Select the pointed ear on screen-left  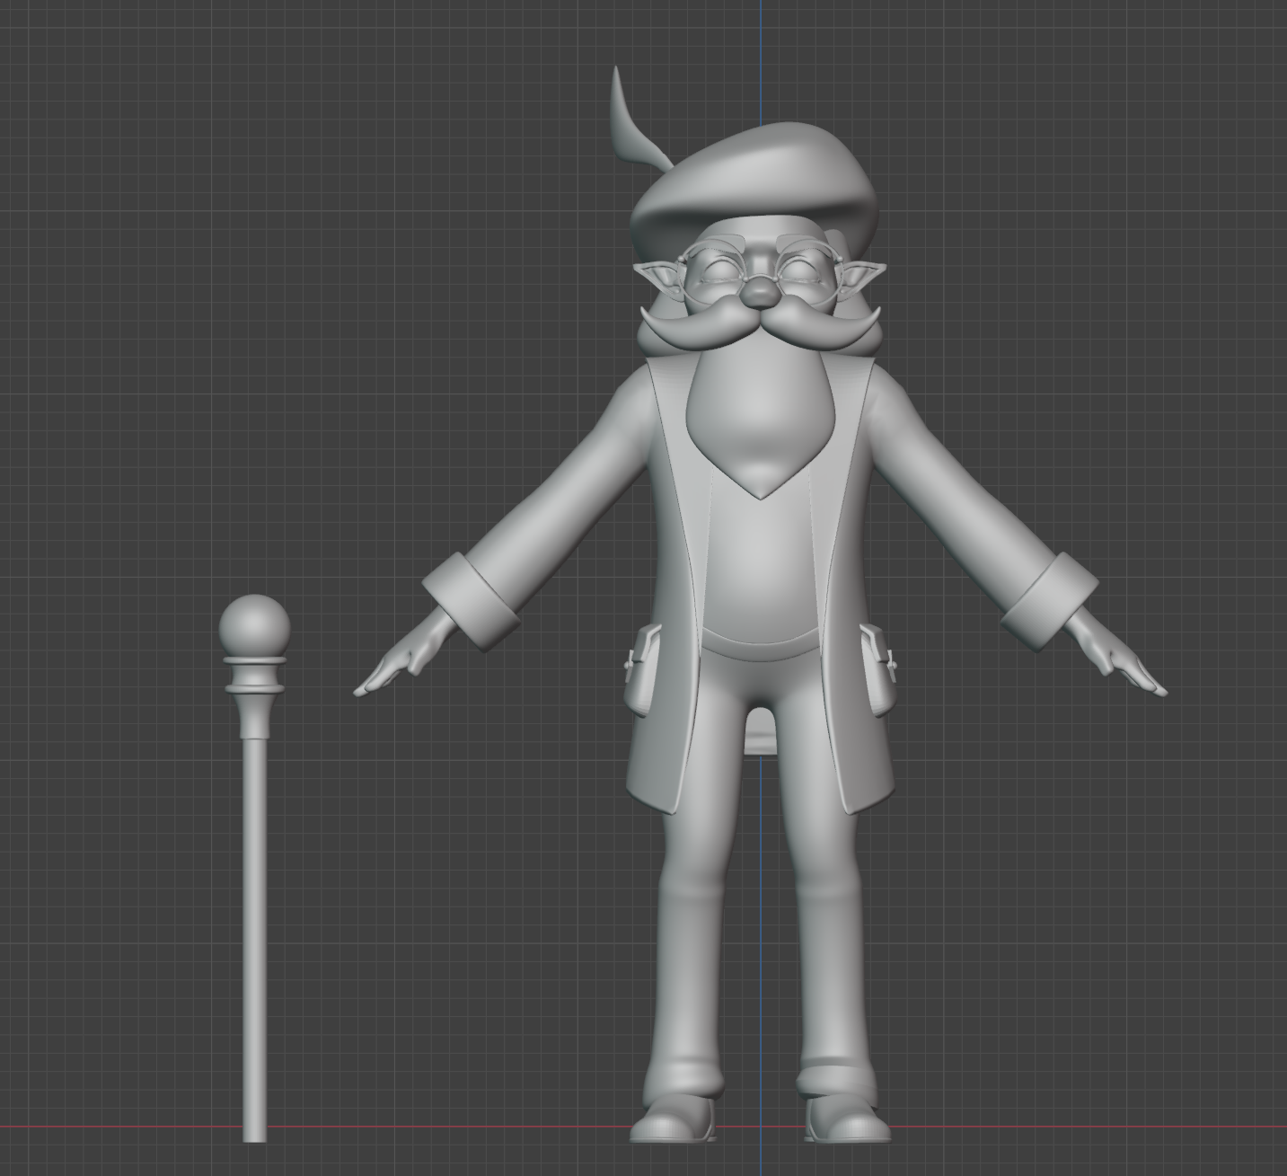pyautogui.click(x=657, y=270)
